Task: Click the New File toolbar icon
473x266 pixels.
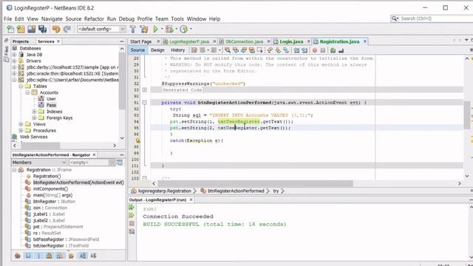Action: pos(10,29)
